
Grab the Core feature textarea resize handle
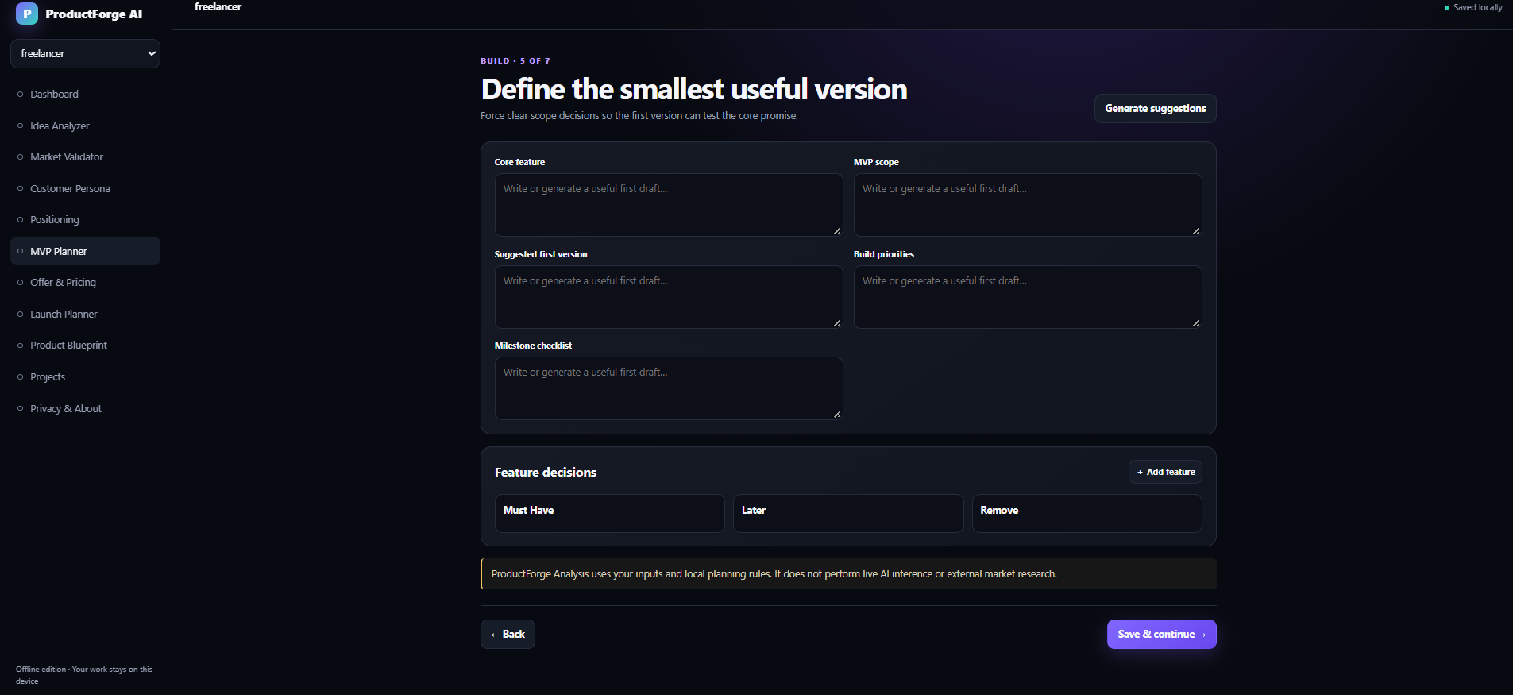[x=837, y=231]
